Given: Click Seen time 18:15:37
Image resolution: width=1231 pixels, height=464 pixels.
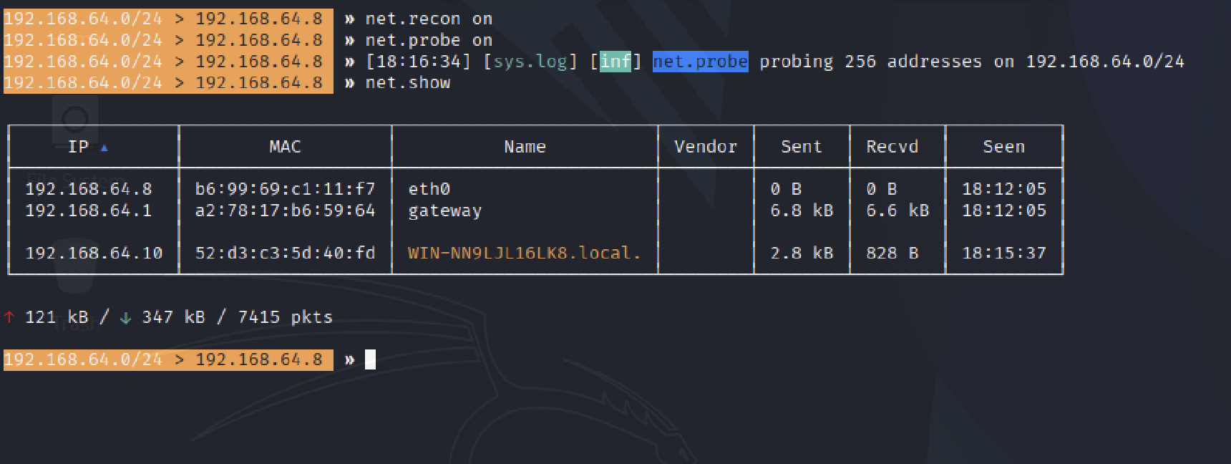Looking at the screenshot, I should tap(1004, 253).
